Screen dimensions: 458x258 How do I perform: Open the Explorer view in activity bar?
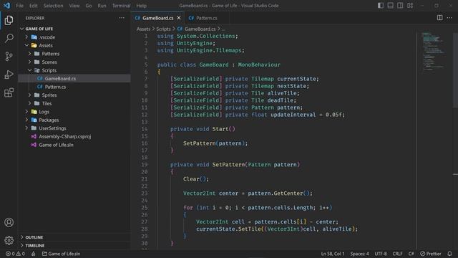[9, 20]
